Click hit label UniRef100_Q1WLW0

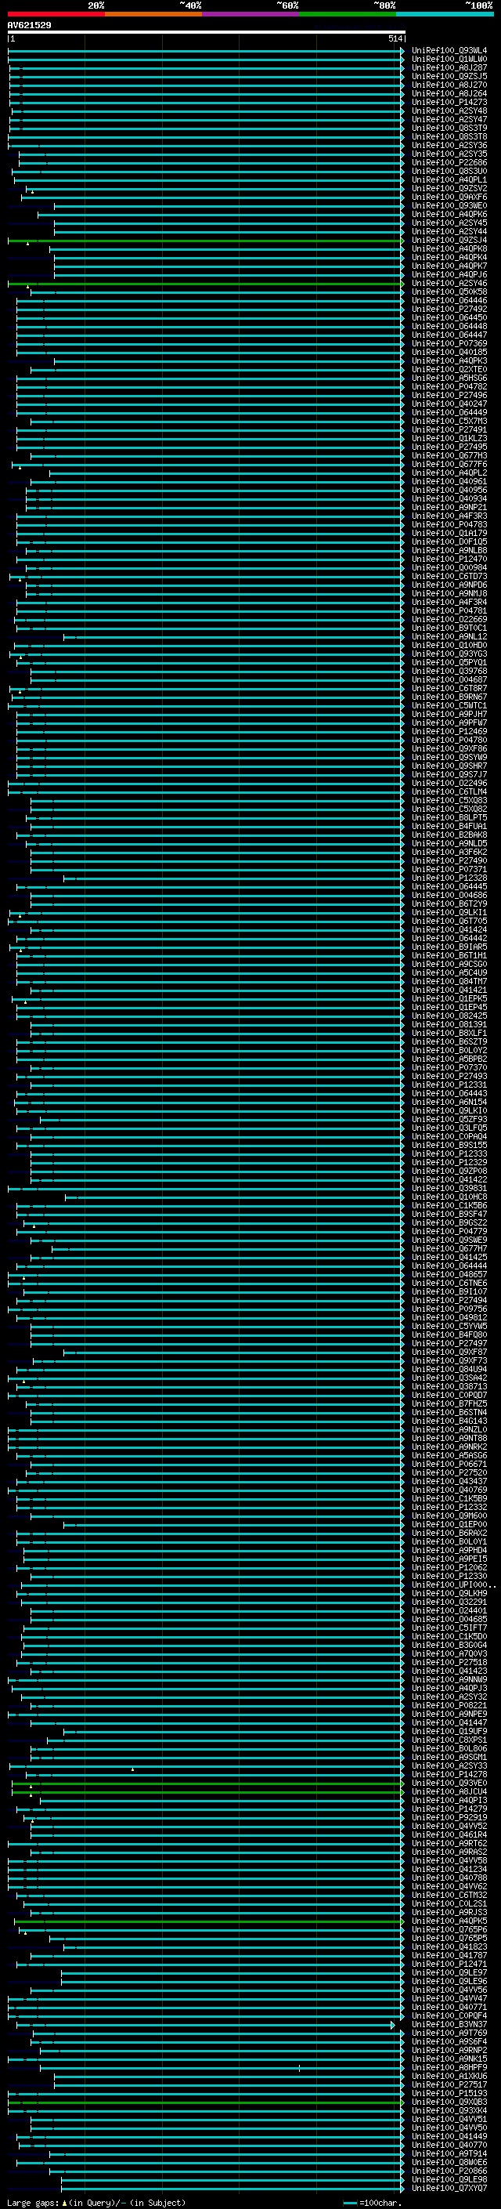449,60
